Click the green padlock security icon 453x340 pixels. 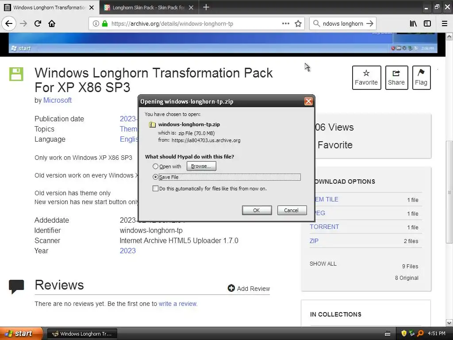(105, 23)
